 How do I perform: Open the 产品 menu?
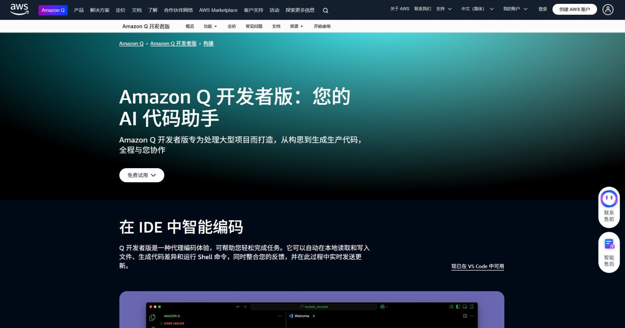(78, 10)
